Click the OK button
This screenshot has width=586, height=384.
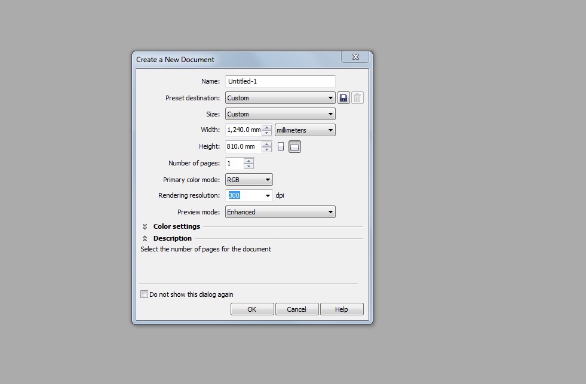coord(252,309)
